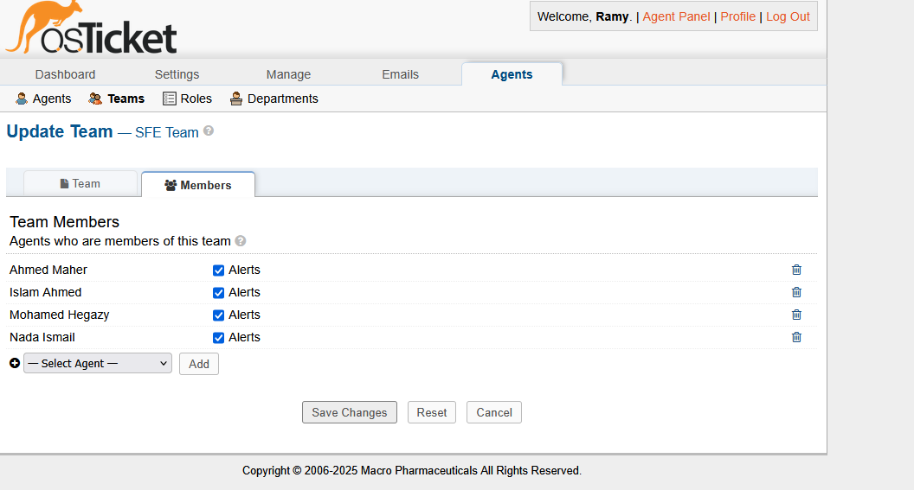Disable Alerts for Nada Ismail
The height and width of the screenshot is (490, 914).
tap(218, 338)
